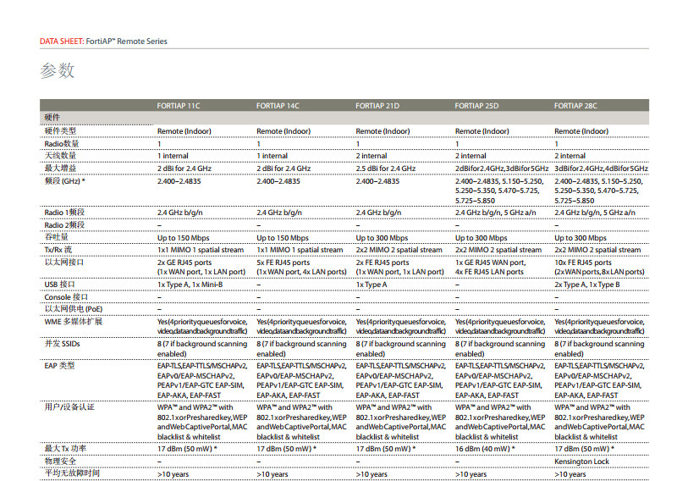
Task: Click the '吞吐量' row label
Action: coord(56,237)
